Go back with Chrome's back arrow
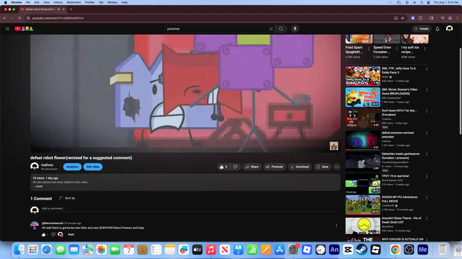The width and height of the screenshot is (462, 259). pos(5,18)
